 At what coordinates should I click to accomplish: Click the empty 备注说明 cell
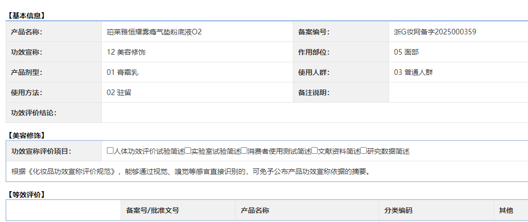coord(458,93)
